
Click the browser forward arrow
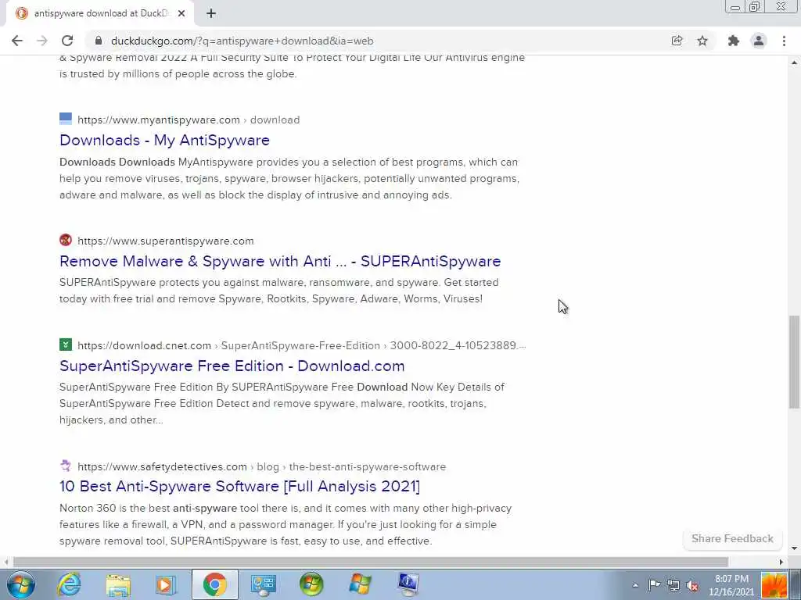tap(42, 41)
